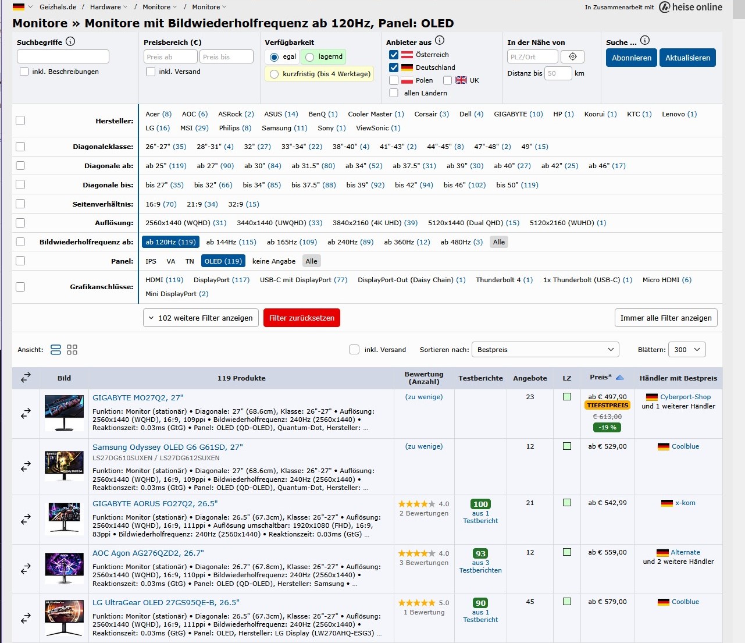Click compare arrows for AOC Agon AG276QZD2
Image resolution: width=745 pixels, height=643 pixels.
click(26, 569)
